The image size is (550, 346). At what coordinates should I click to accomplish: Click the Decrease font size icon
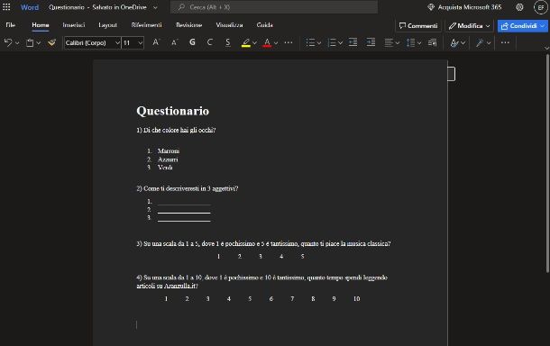pyautogui.click(x=174, y=42)
